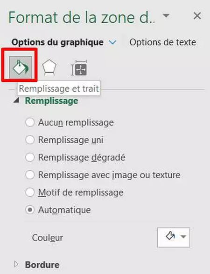Switch to Options de texte tab

(x=163, y=42)
